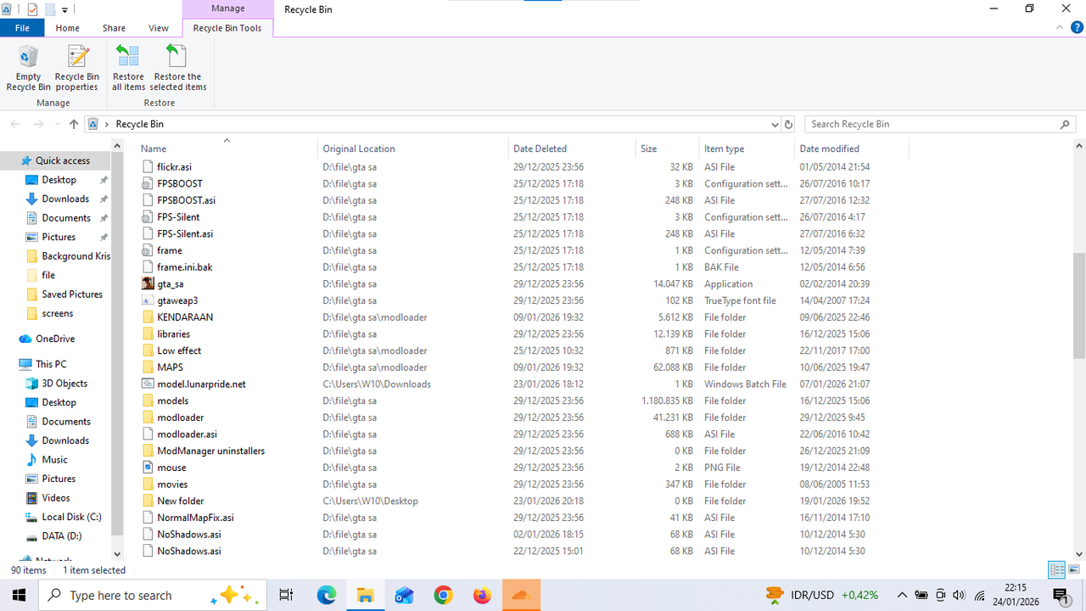
Task: Select the model.lunarpride.net batch file icon
Action: 148,384
